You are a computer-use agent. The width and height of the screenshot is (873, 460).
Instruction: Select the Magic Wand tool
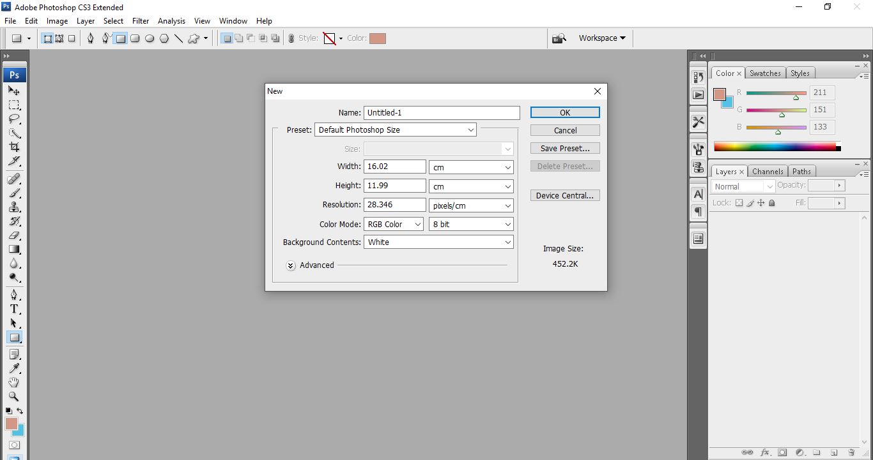tap(14, 133)
